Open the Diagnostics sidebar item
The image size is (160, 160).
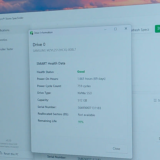pos(3,40)
